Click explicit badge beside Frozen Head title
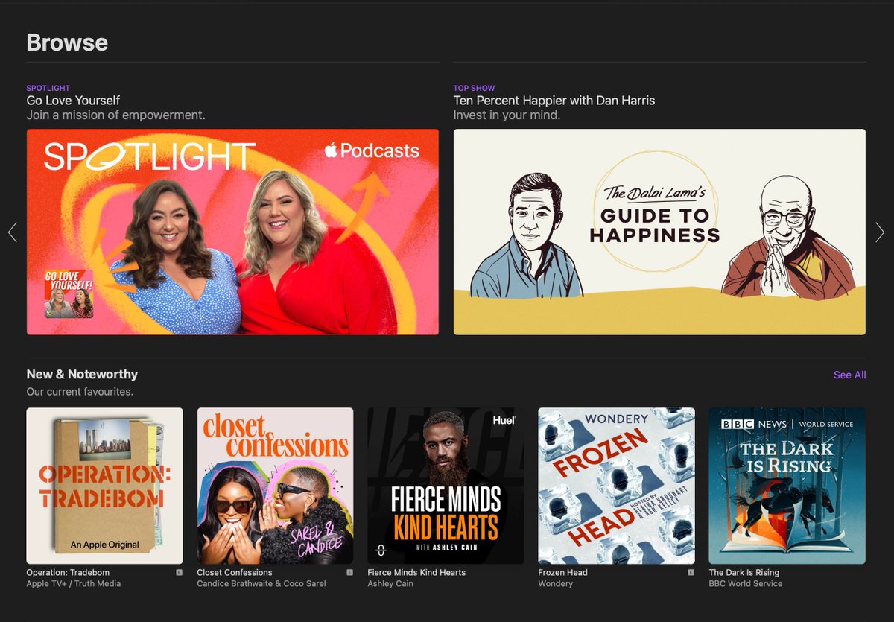This screenshot has width=894, height=622. [x=691, y=573]
